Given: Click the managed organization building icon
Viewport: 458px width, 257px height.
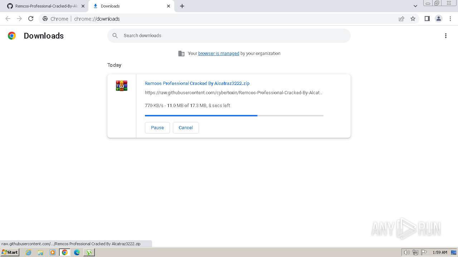Looking at the screenshot, I should tap(181, 54).
